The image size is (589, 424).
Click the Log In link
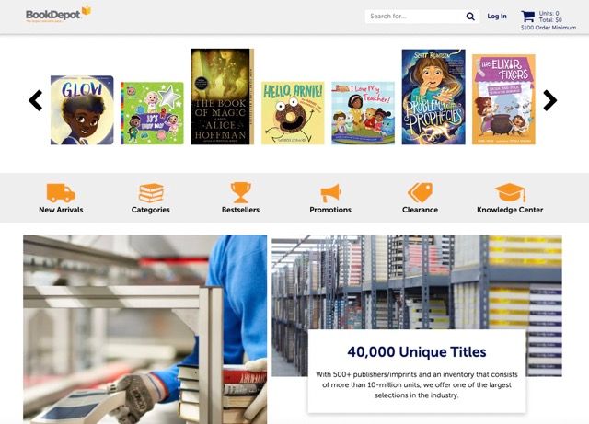[497, 17]
